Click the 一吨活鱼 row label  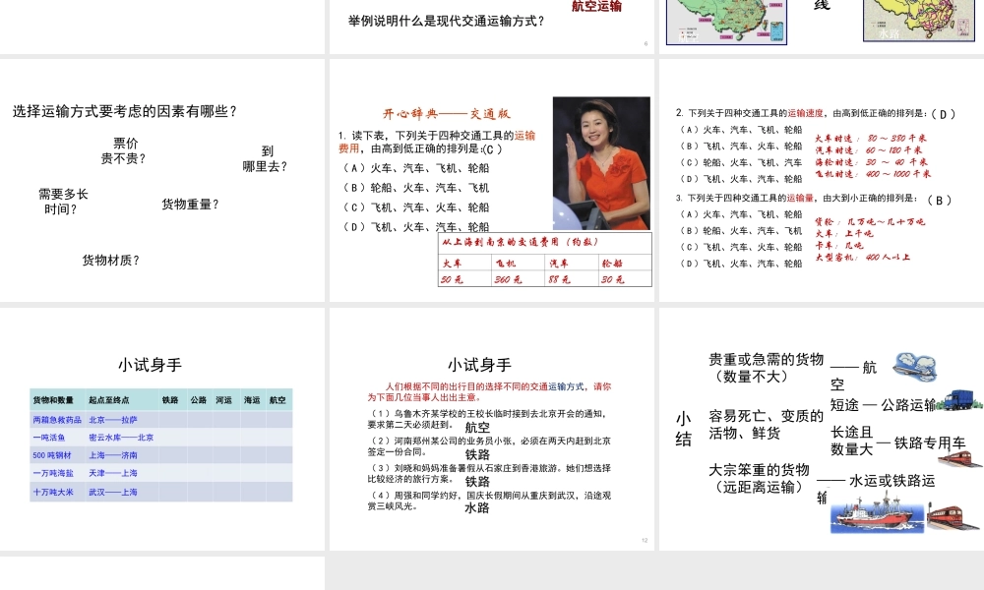(x=49, y=438)
